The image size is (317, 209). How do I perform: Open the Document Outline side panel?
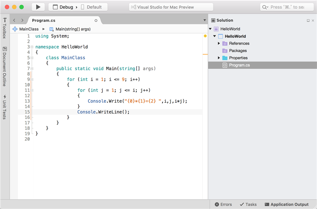(5, 66)
